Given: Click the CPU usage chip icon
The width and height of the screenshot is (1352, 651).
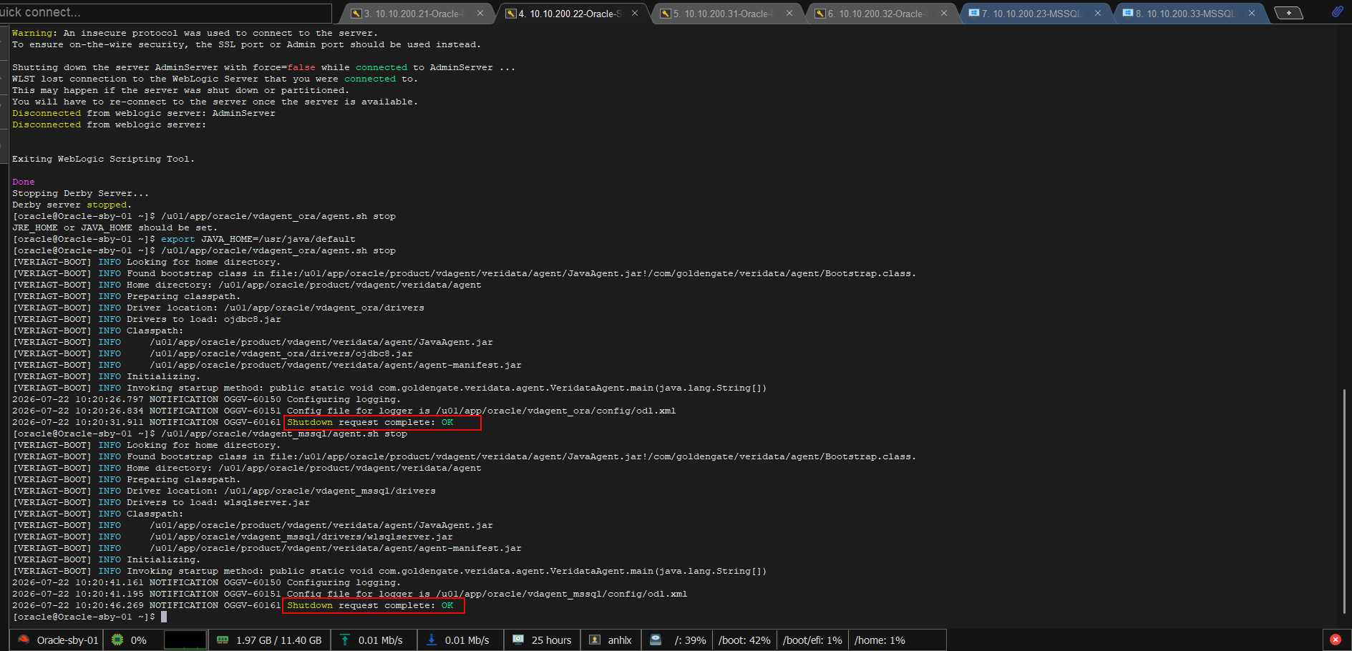Looking at the screenshot, I should [117, 640].
